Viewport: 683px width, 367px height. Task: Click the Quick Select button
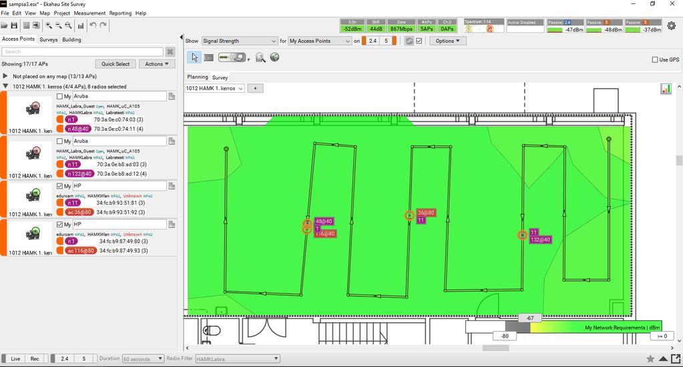(116, 64)
